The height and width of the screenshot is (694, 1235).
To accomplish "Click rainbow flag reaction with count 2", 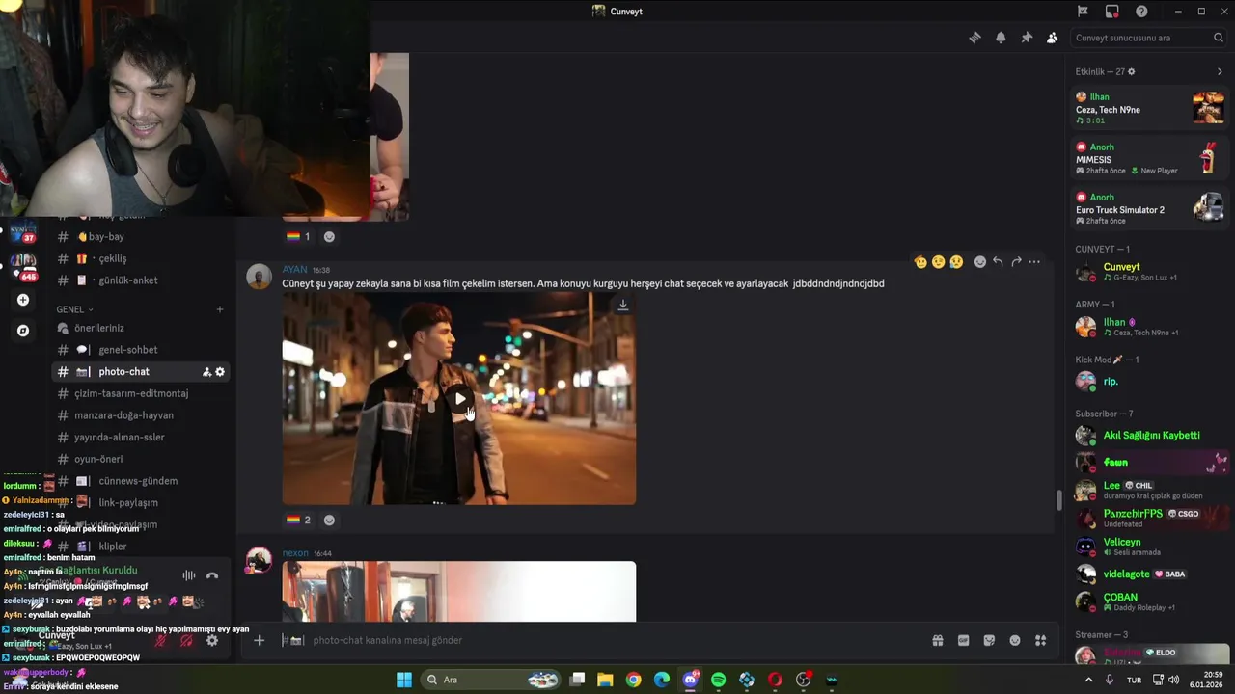I will tap(299, 520).
